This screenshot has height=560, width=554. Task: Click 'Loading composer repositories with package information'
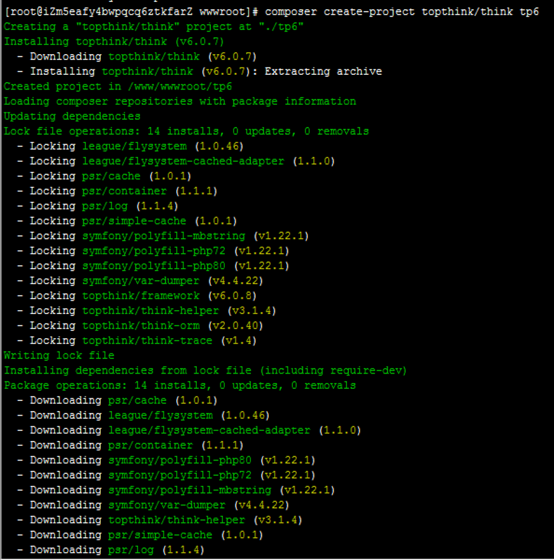click(x=180, y=102)
